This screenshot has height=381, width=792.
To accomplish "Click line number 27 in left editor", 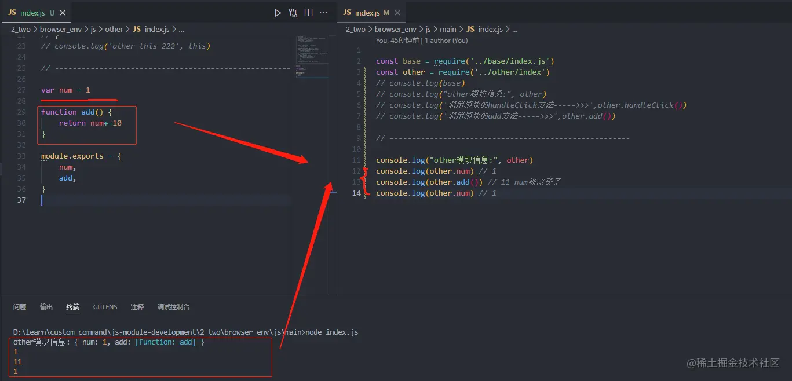I will pyautogui.click(x=21, y=90).
